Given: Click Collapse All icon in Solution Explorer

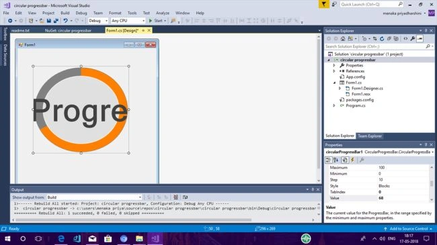Looking at the screenshot, I should click(389, 39).
